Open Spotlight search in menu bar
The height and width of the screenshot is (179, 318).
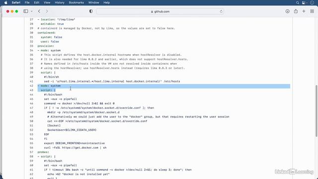coord(298,2)
